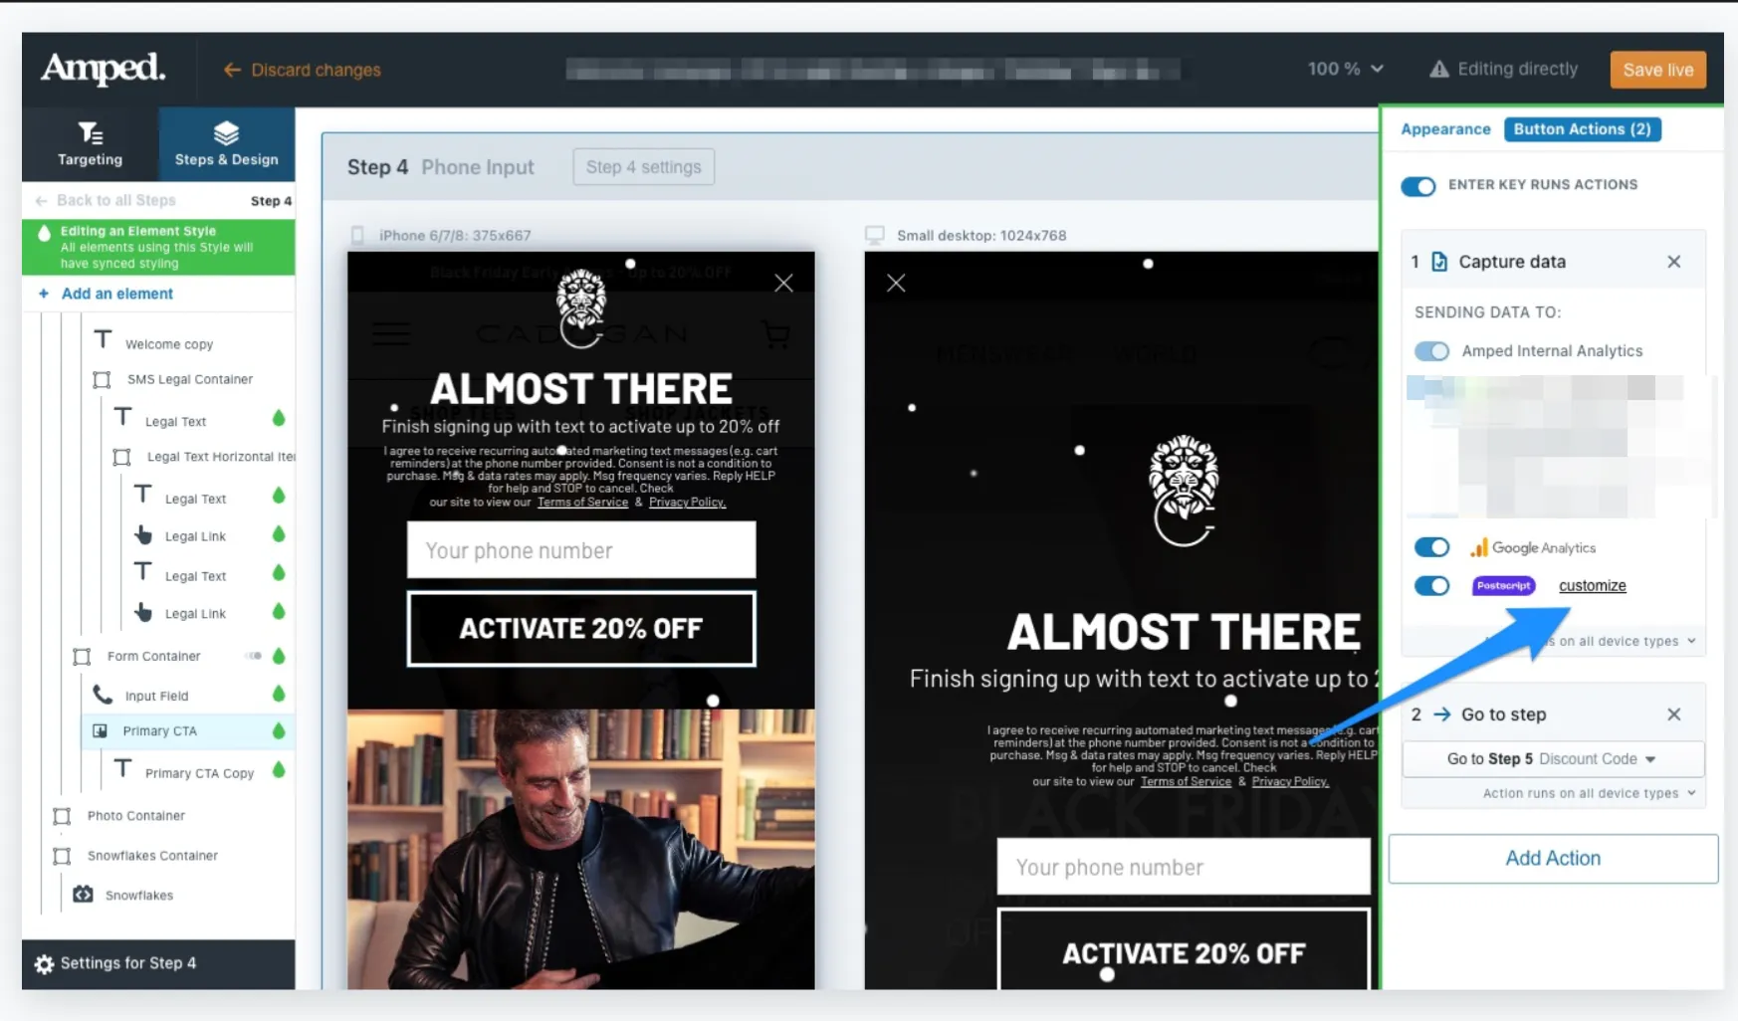
Task: Click the Your phone number input field
Action: 580,549
